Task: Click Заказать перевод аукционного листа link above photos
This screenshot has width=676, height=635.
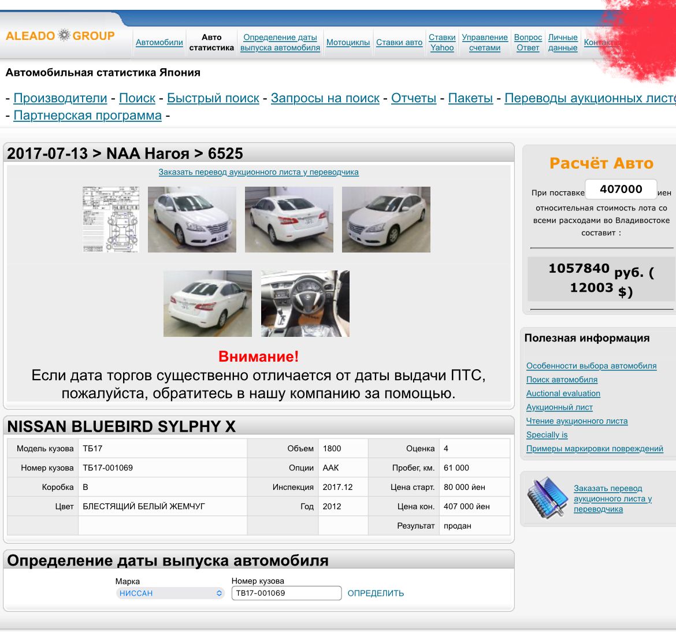Action: coord(258,172)
